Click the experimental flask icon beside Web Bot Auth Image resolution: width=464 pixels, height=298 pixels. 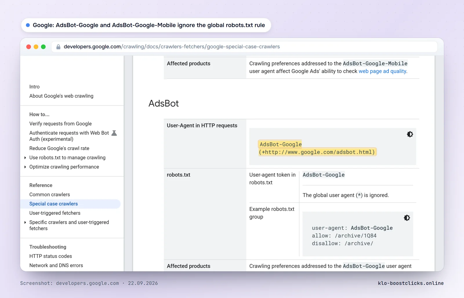(114, 133)
